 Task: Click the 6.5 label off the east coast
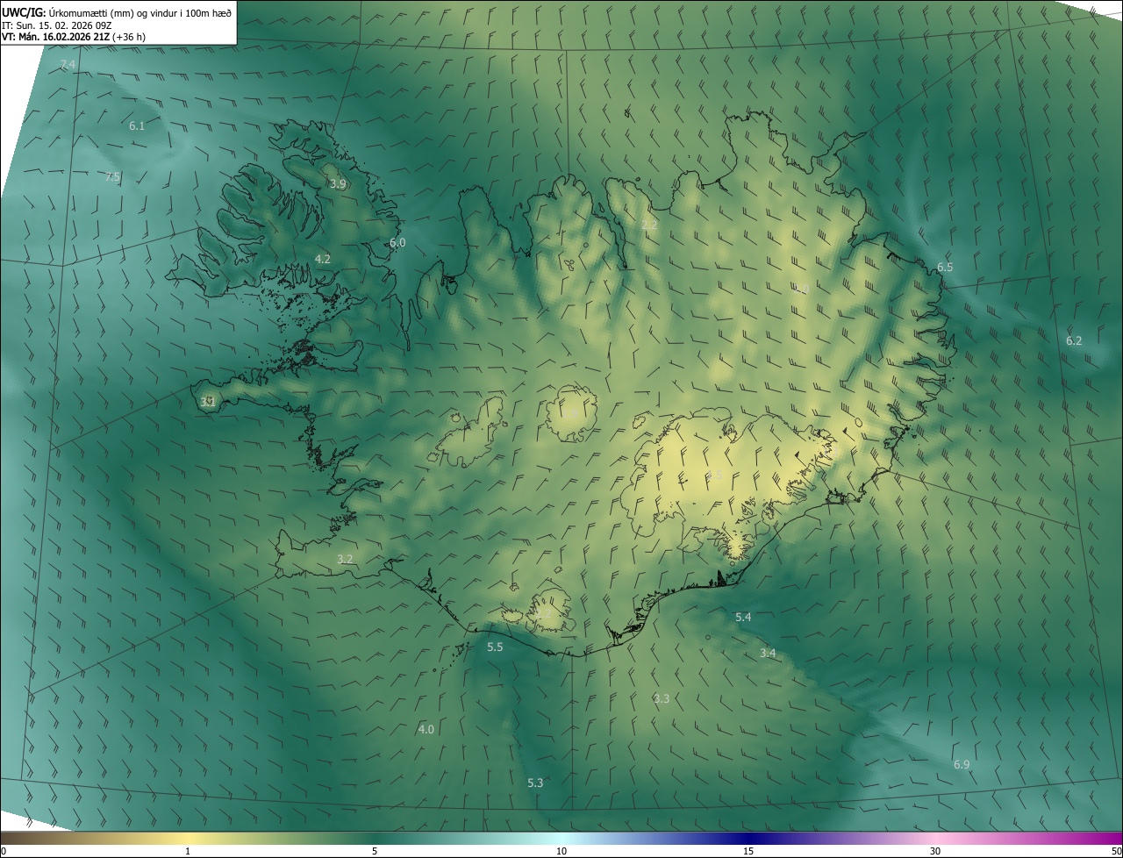pyautogui.click(x=944, y=268)
